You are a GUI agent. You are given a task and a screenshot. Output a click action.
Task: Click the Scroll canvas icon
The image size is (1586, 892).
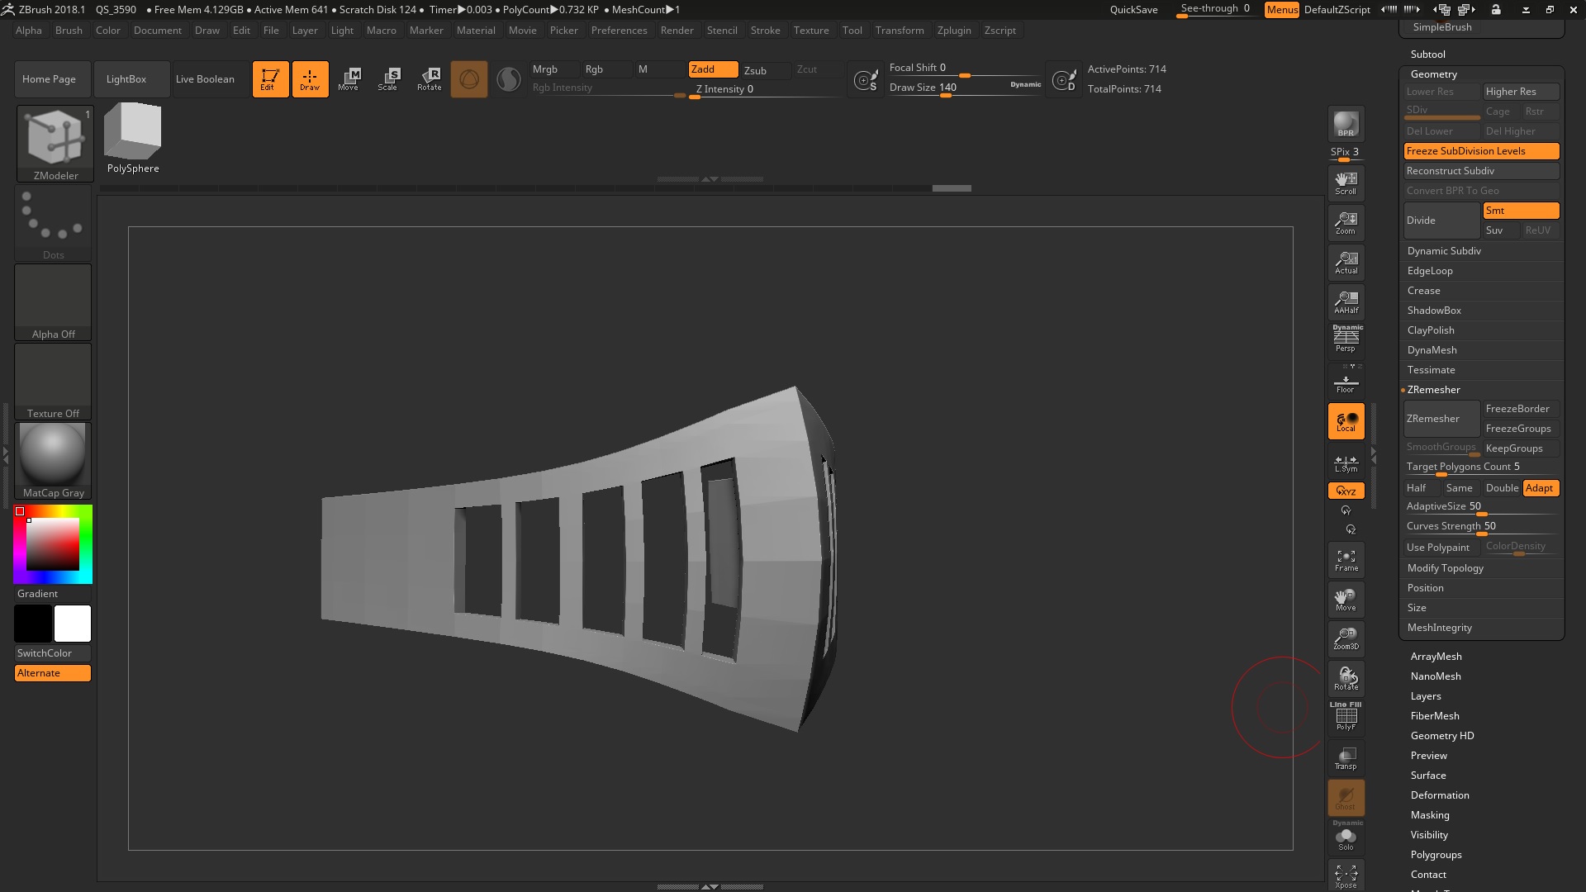coord(1346,183)
